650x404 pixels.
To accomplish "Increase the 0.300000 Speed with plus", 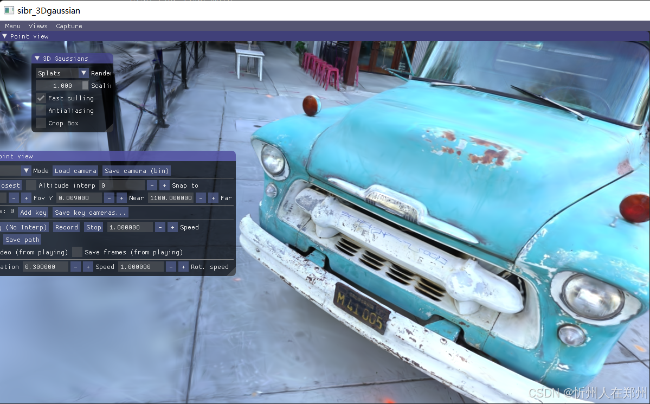I will pos(88,267).
